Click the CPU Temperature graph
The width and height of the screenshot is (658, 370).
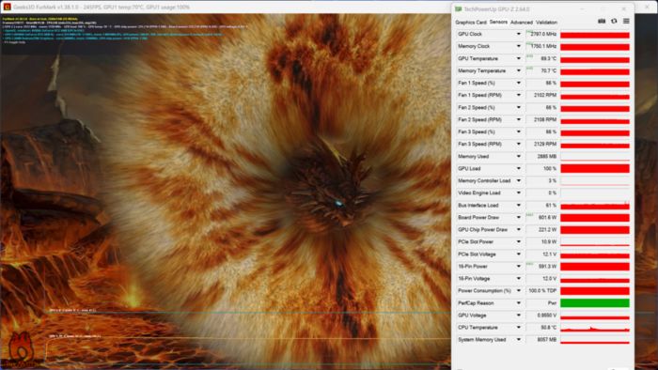(x=595, y=328)
